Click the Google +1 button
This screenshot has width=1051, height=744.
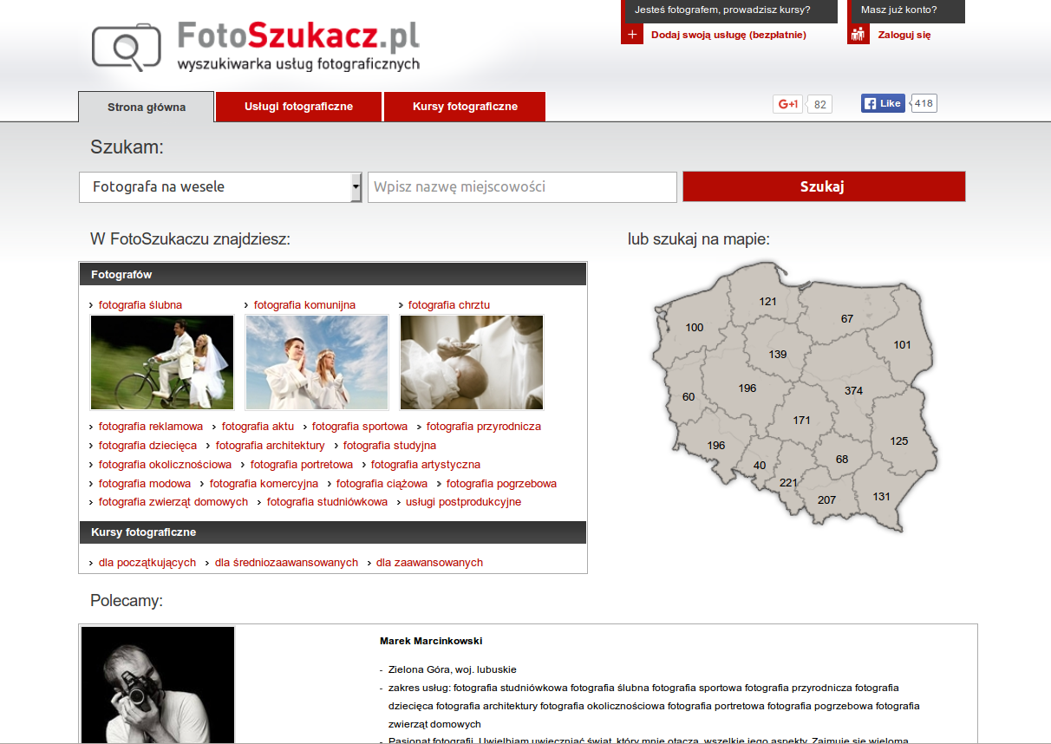787,104
